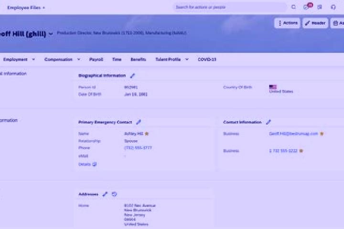Open the help headset icon
Viewport: 344px width, 229px height.
(x=333, y=7)
